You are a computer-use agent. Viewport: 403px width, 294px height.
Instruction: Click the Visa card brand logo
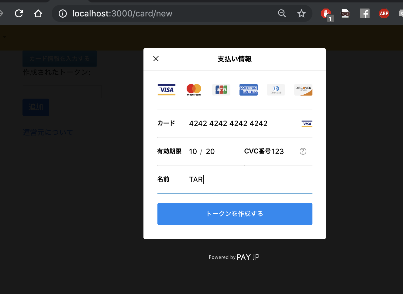point(166,89)
